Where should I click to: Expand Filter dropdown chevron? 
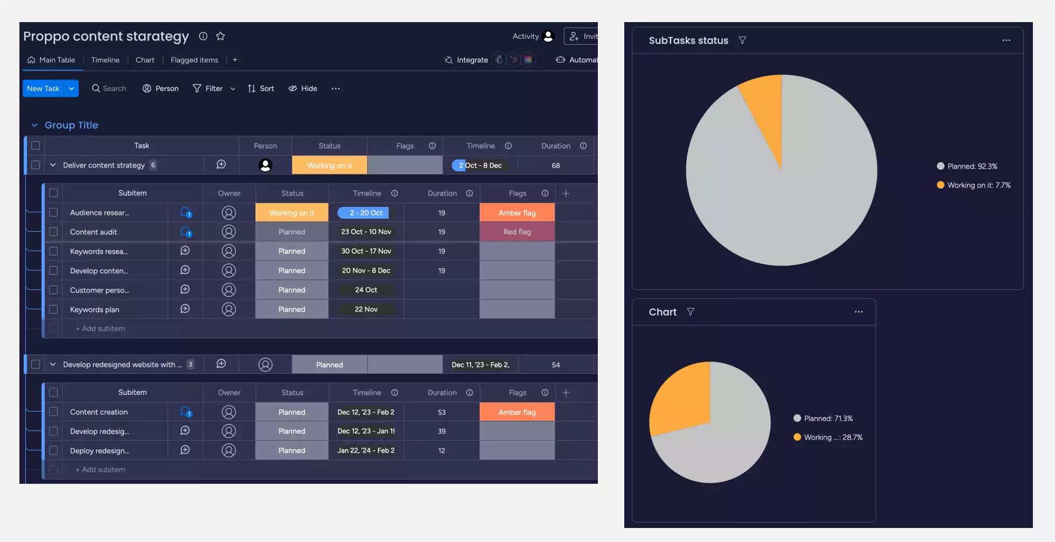coord(233,89)
